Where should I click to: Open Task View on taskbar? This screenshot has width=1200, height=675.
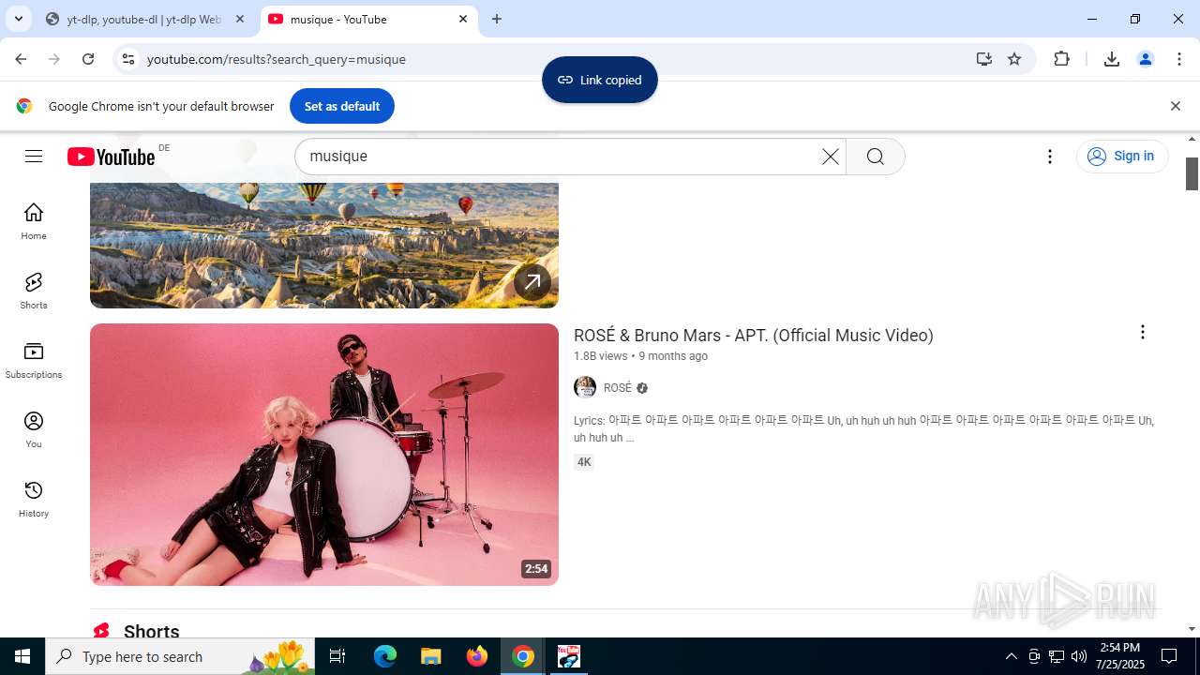point(337,656)
